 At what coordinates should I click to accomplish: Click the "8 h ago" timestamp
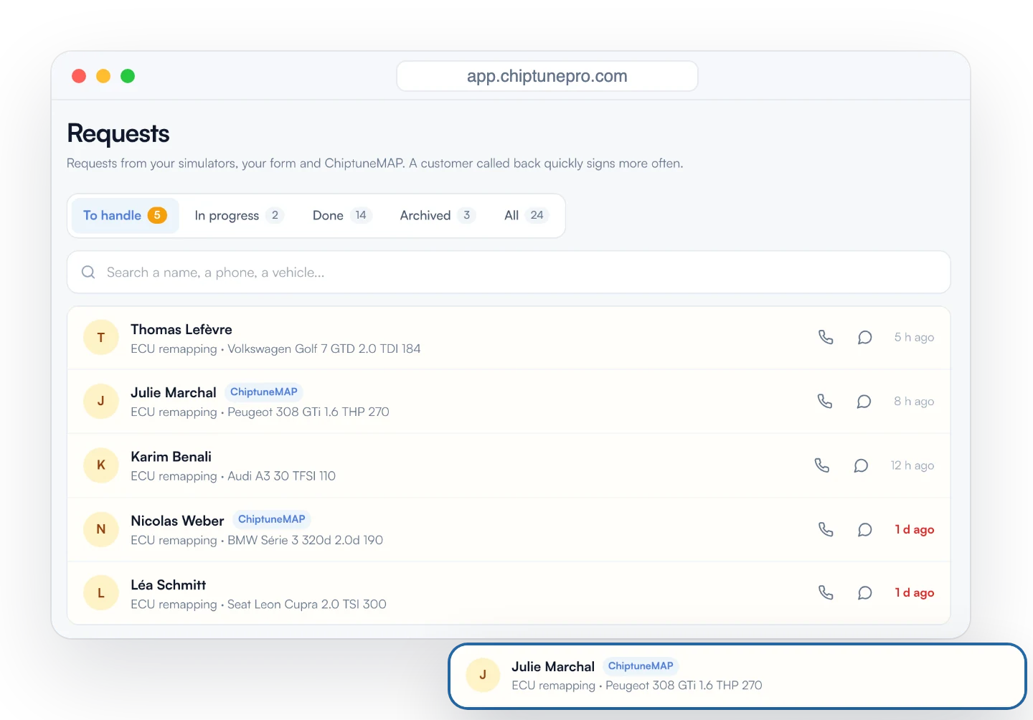pos(914,402)
